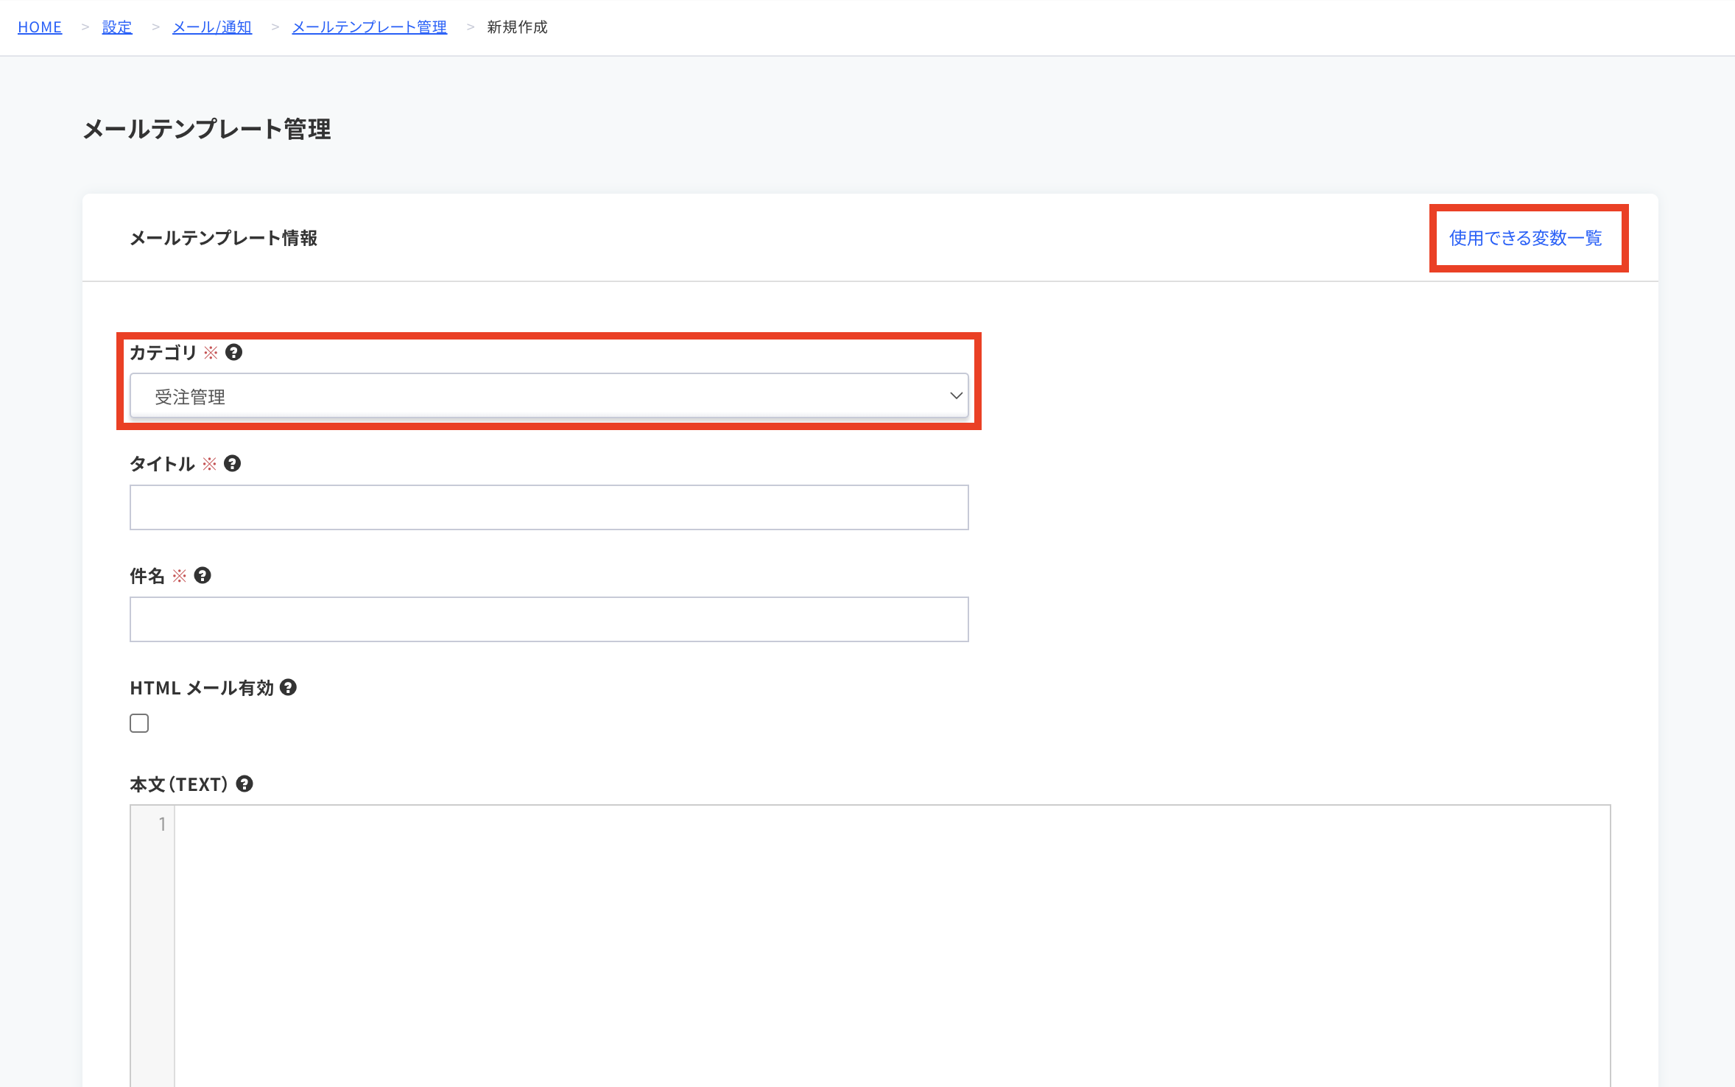
Task: Click the help icon beside タイトル label
Action: 232,463
